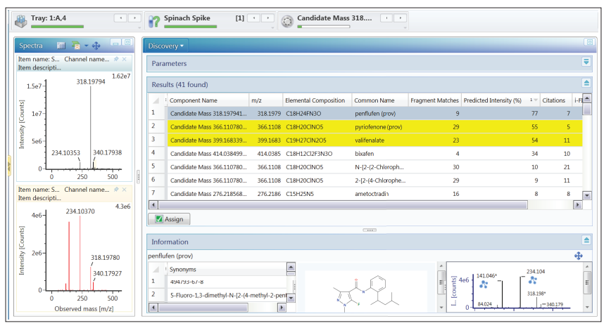Toggle the Assign checkbox button
The width and height of the screenshot is (611, 328).
coord(169,219)
